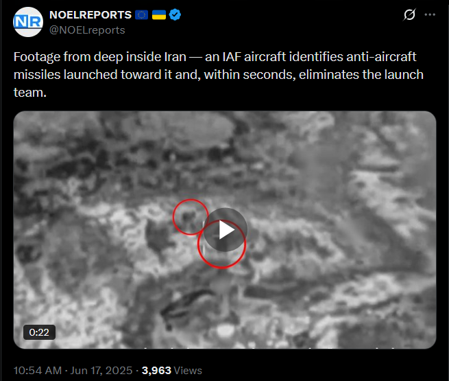Open the three-dot more options menu
The height and width of the screenshot is (381, 449).
click(x=430, y=14)
